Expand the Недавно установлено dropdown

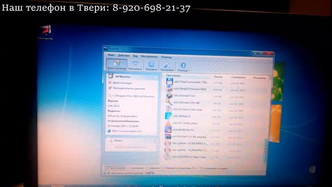180,168
